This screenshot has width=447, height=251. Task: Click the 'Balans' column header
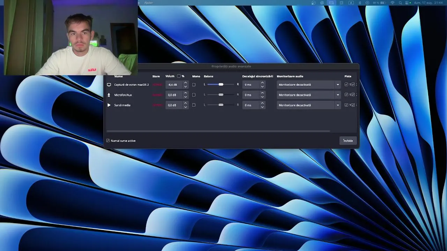point(208,76)
